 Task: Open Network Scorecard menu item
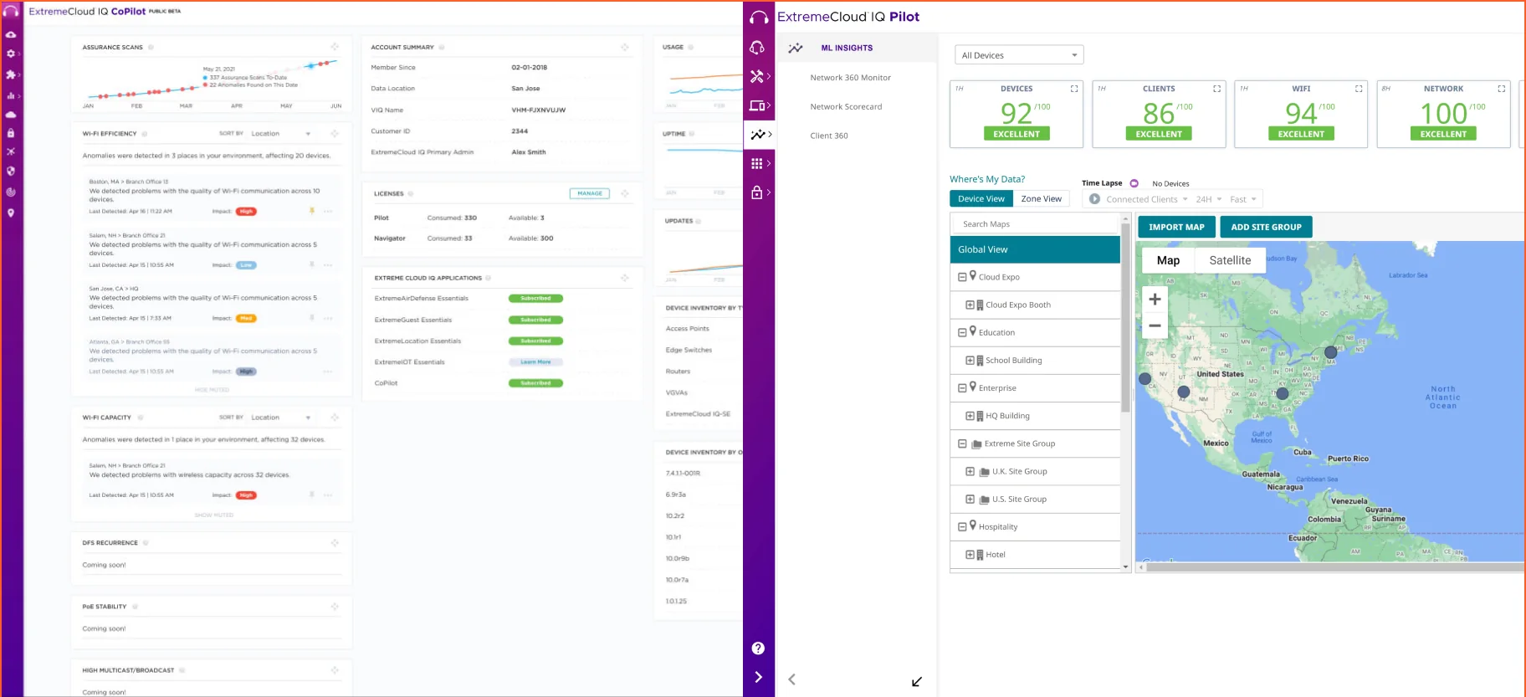(846, 107)
